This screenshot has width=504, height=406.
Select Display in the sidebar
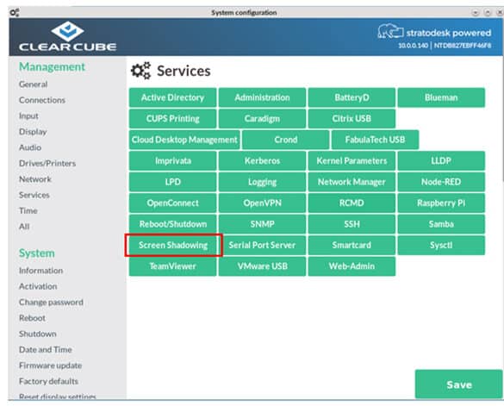pyautogui.click(x=33, y=132)
